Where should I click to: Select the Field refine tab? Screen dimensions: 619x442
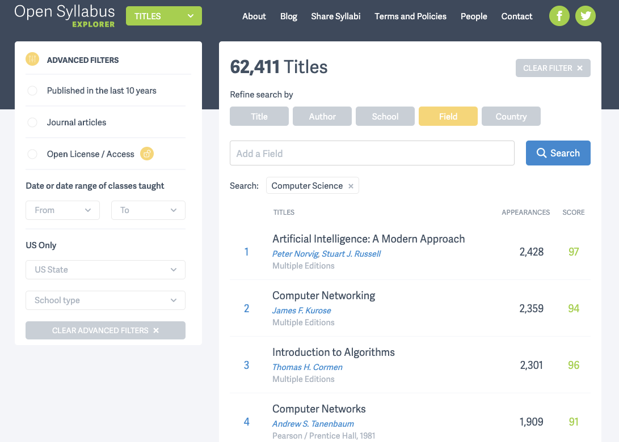[448, 116]
